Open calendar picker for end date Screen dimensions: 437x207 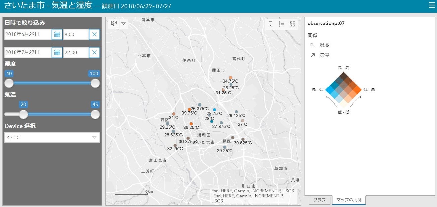[x=57, y=52]
